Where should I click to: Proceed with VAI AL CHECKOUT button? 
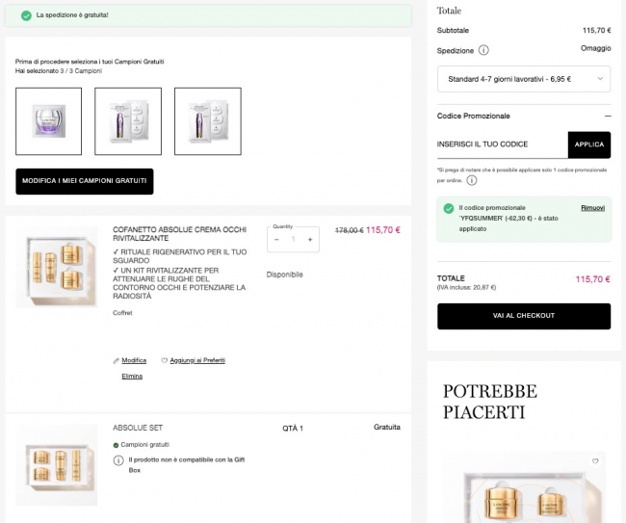tap(524, 316)
